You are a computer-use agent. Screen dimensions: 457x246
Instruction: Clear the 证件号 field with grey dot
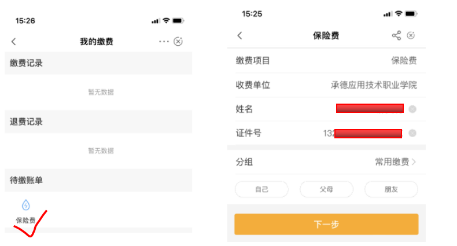click(x=412, y=133)
